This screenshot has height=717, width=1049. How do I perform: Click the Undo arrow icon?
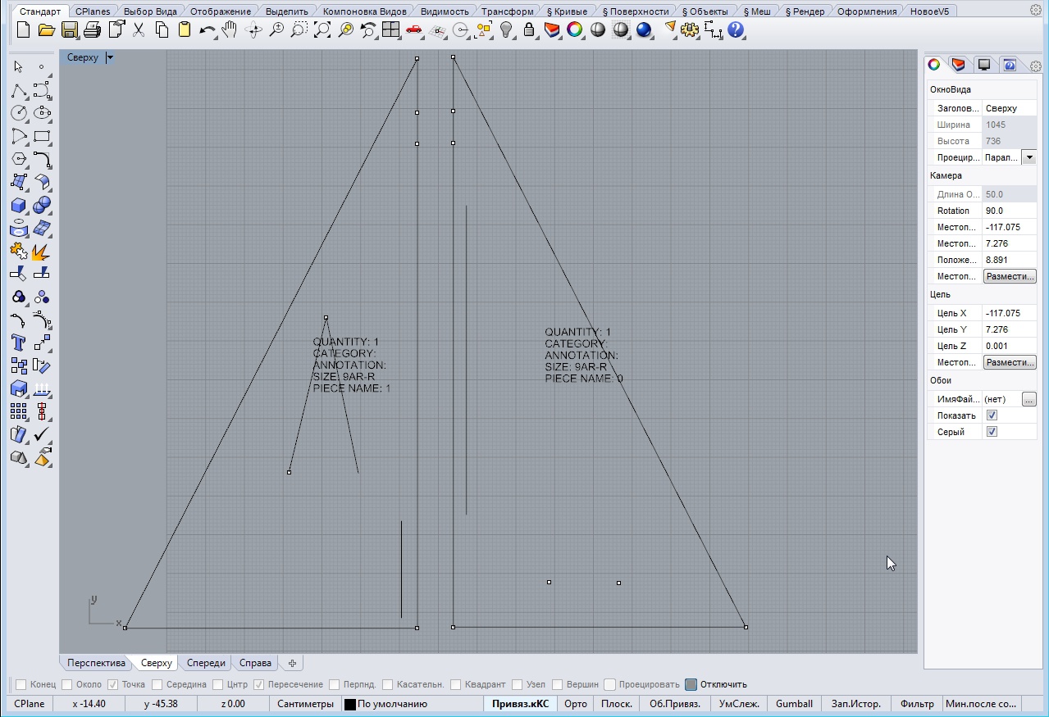pyautogui.click(x=206, y=30)
